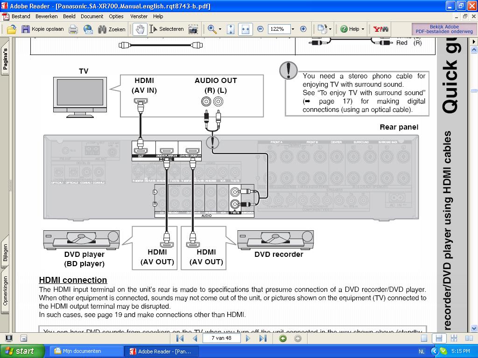Click the page number field 7 van 48
This screenshot has width=478, height=358.
(221, 338)
